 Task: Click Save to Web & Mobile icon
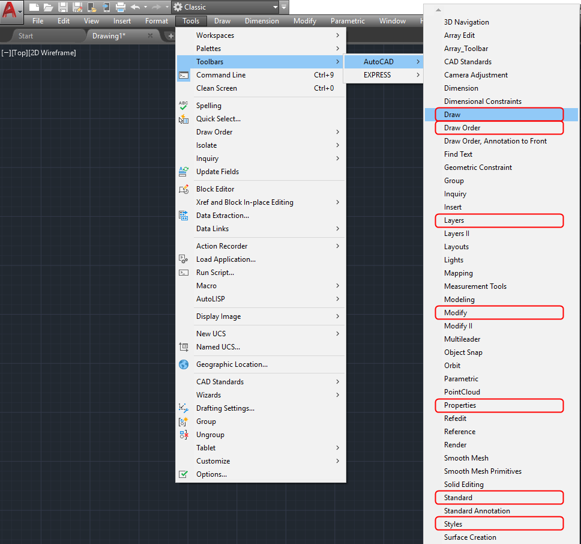coord(106,7)
